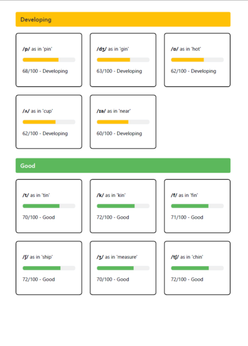Open the /tʃ/ as in 'chin' card
This screenshot has height=346, width=248.
(x=197, y=268)
